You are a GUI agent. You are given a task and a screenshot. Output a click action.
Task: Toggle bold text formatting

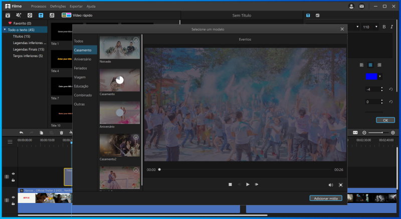tap(384, 27)
